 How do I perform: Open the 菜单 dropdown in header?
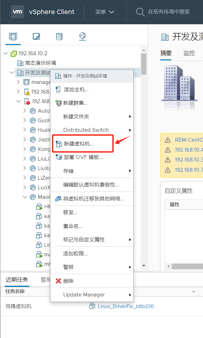(105, 12)
